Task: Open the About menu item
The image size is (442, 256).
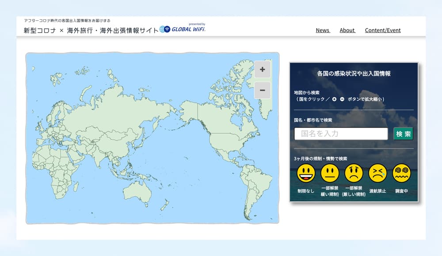Action: [x=347, y=30]
